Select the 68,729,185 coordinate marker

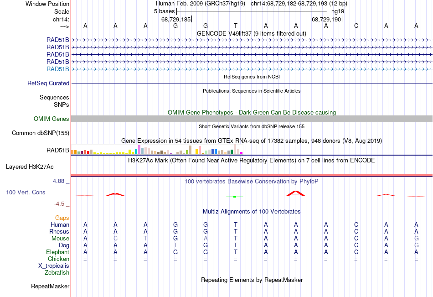coord(176,19)
